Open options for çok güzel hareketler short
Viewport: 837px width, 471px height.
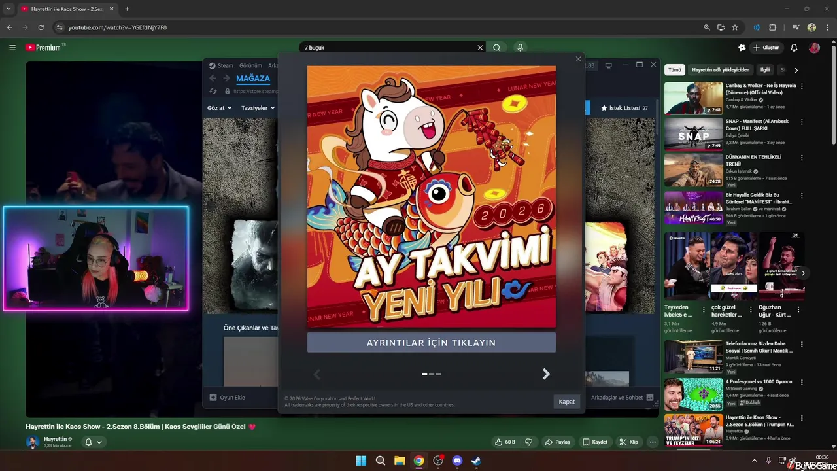(751, 309)
